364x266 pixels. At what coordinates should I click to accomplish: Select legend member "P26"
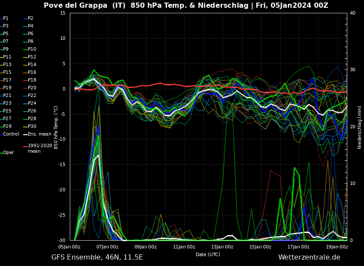pyautogui.click(x=30, y=111)
